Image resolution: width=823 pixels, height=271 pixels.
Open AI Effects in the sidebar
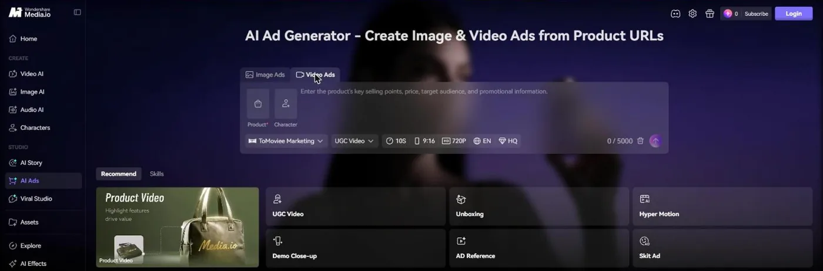pos(43,263)
